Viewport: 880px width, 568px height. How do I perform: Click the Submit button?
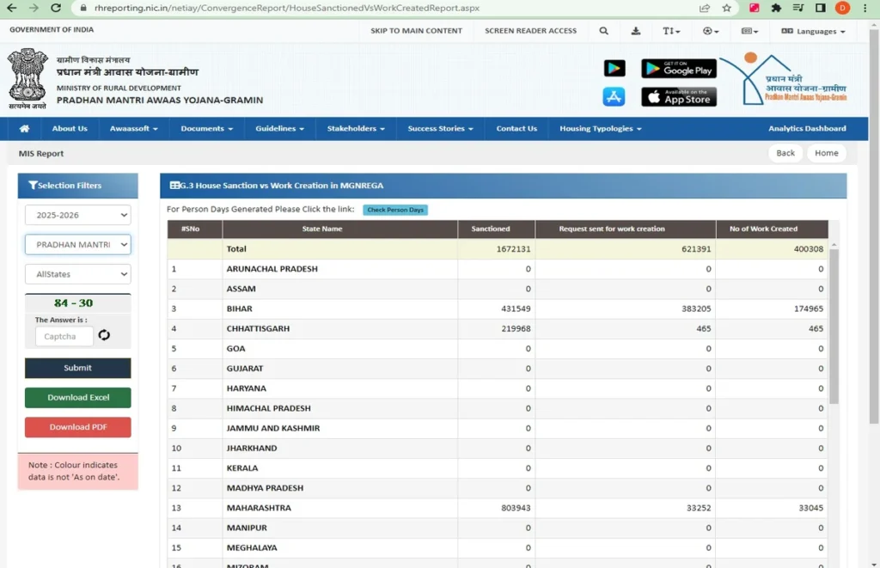pyautogui.click(x=78, y=368)
